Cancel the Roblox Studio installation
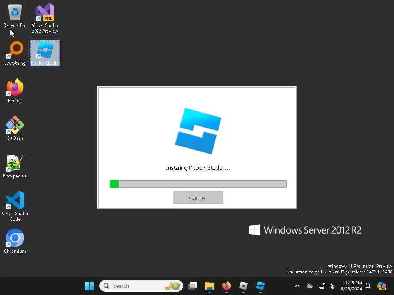 [x=198, y=198]
